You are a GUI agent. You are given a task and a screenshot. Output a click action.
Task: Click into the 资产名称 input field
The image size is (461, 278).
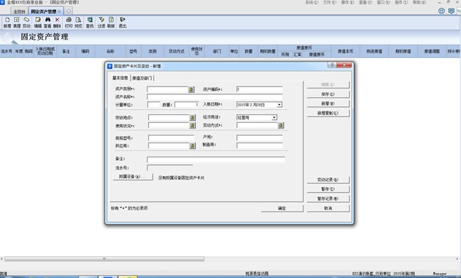tap(215, 97)
